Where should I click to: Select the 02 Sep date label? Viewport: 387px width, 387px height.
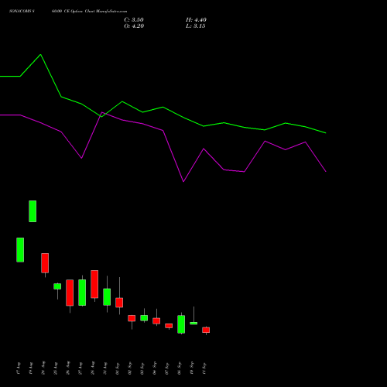tap(130, 368)
